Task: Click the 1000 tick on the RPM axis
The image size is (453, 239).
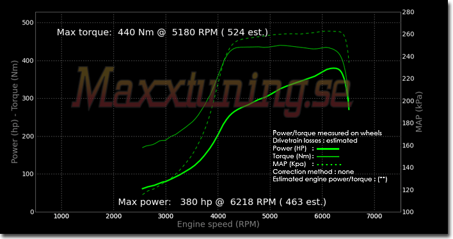Action: click(61, 216)
